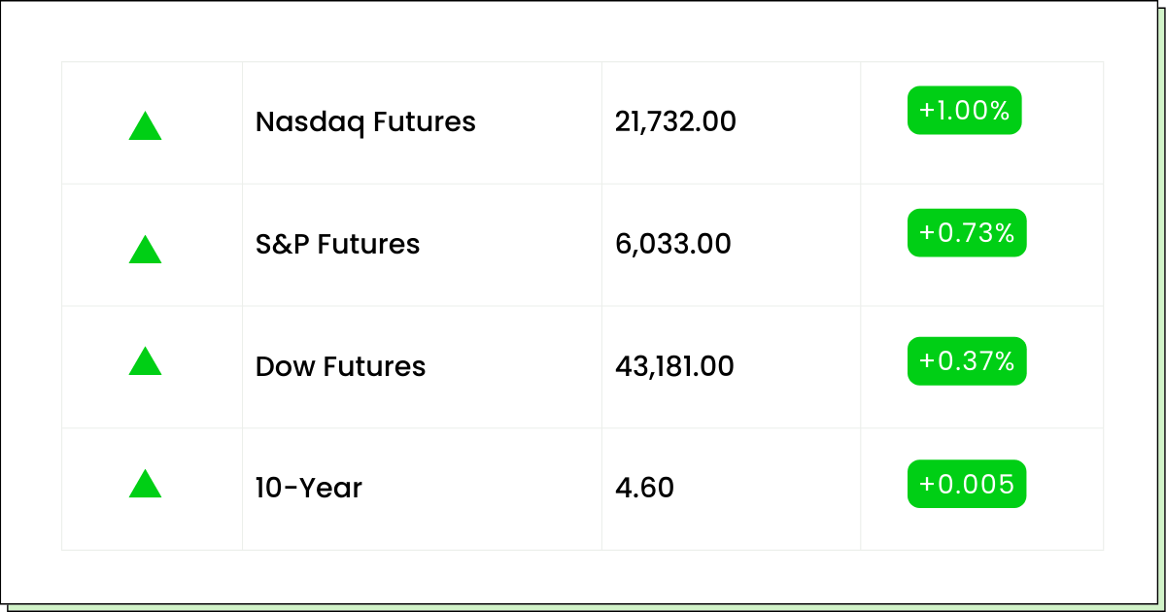Screen dimensions: 1166x612
Task: Click the Nasdaq row change percentage cell
Action: [981, 122]
